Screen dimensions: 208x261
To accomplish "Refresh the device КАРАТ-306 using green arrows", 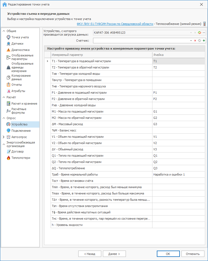I will [x=200, y=33].
